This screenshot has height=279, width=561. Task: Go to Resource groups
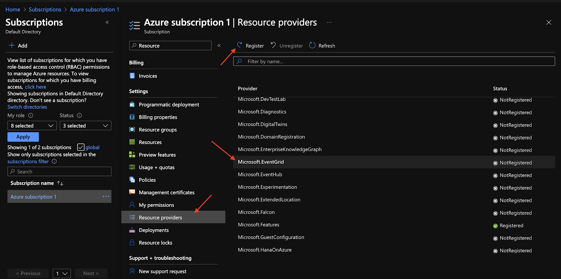pyautogui.click(x=158, y=130)
